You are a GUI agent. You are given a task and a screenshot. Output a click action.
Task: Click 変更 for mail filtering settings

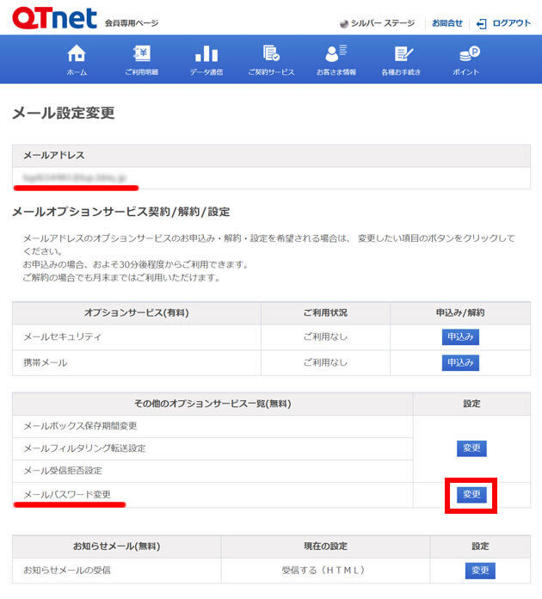(471, 448)
